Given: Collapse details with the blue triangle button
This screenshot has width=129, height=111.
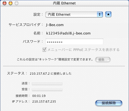Looking at the screenshot, I should tap(108, 14).
